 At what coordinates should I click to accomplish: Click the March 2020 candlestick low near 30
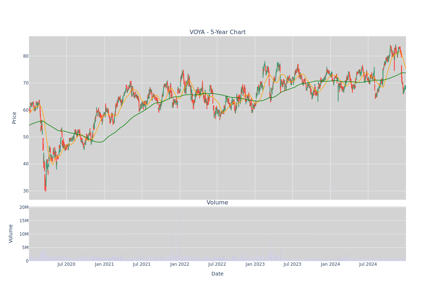point(45,183)
